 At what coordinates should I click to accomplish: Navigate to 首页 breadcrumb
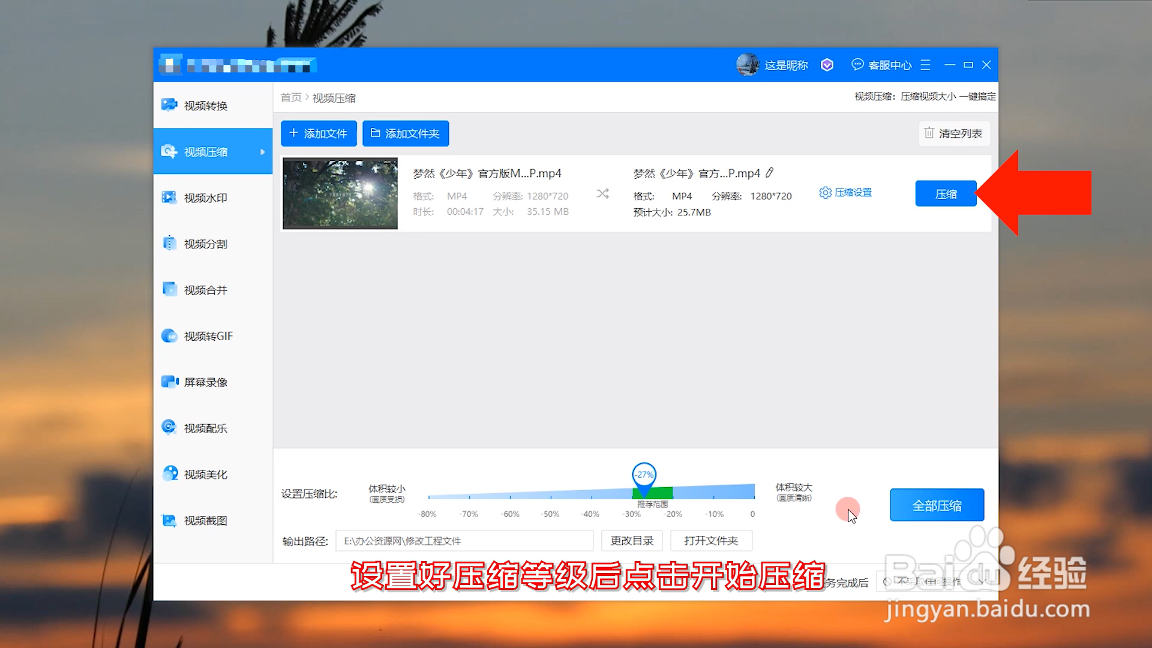pos(291,98)
